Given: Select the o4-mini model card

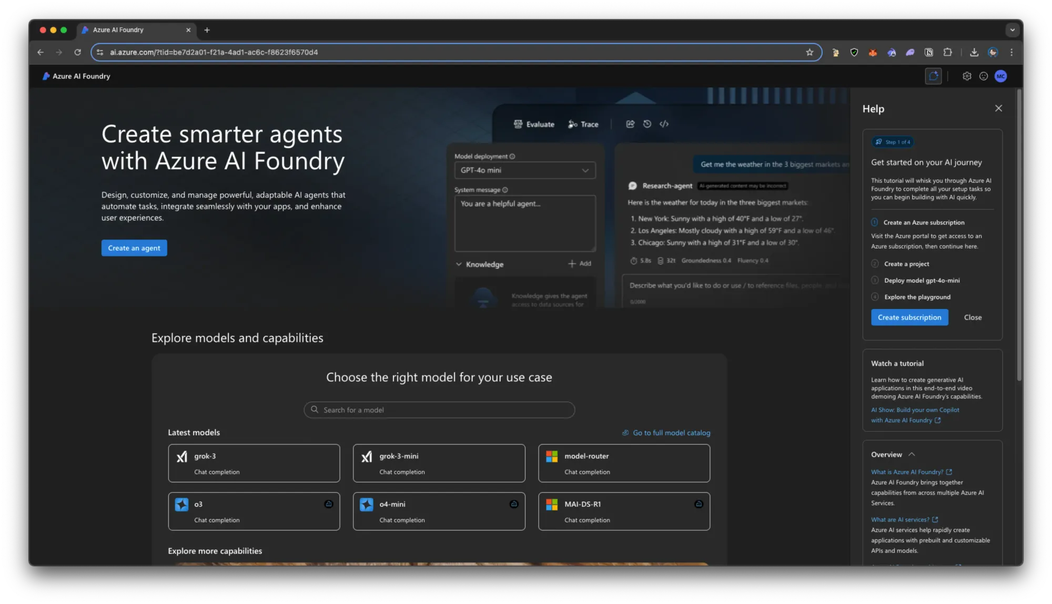Looking at the screenshot, I should 439,511.
